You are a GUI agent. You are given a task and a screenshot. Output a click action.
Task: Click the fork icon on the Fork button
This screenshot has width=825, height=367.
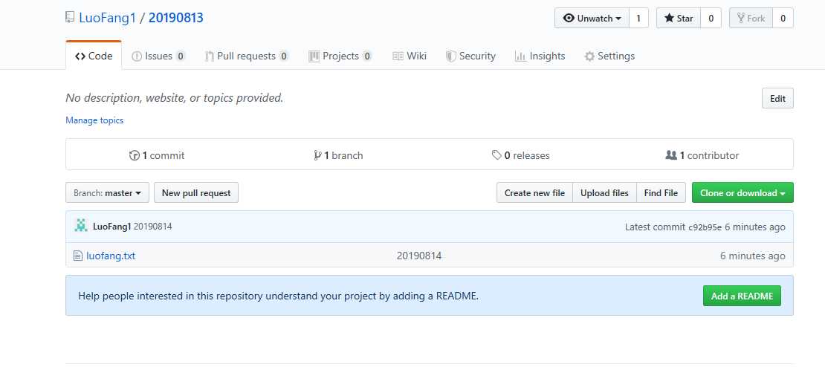[741, 19]
